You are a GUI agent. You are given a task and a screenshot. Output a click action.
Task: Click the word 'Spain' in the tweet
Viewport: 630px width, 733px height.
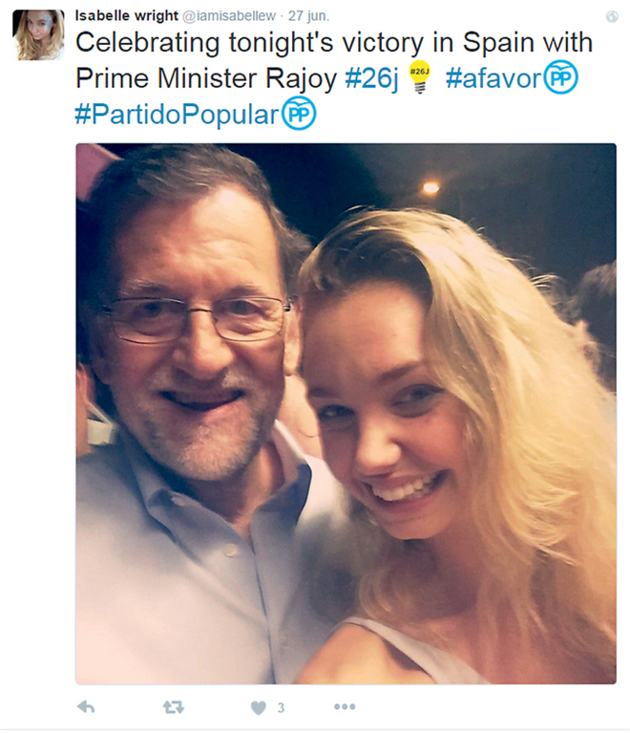click(501, 43)
